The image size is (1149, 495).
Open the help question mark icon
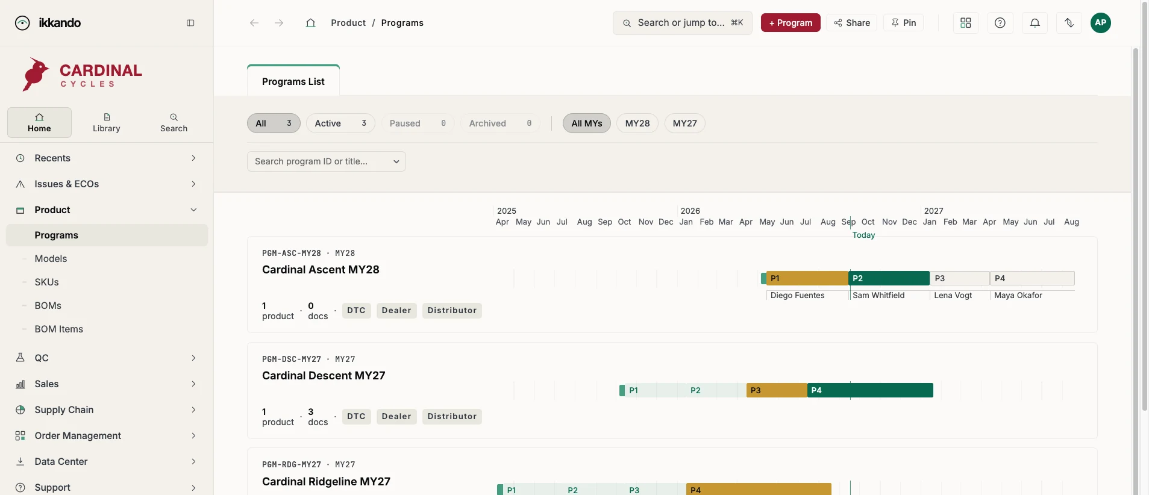click(x=1000, y=23)
